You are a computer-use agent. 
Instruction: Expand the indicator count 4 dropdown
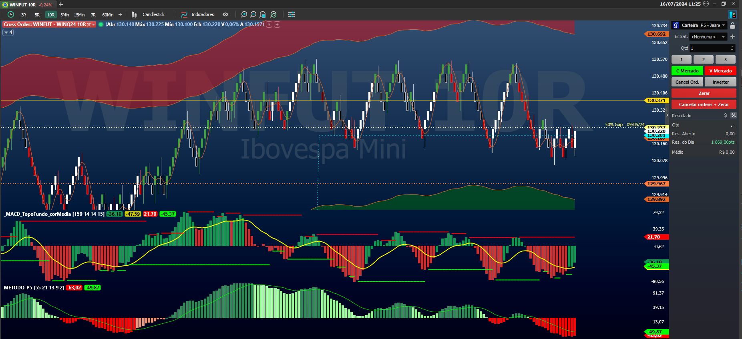(8, 32)
